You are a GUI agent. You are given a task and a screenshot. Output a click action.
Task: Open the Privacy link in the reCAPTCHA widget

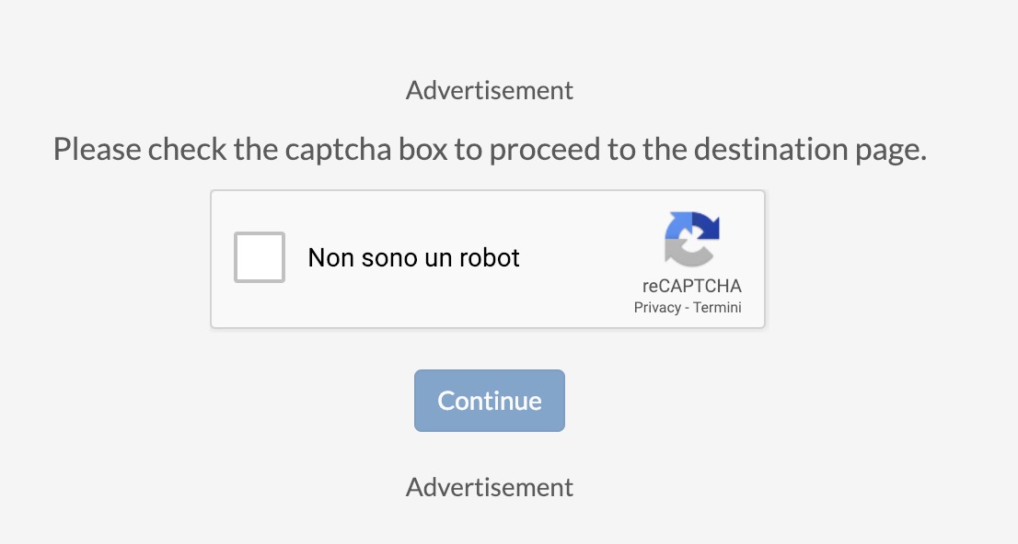(657, 308)
